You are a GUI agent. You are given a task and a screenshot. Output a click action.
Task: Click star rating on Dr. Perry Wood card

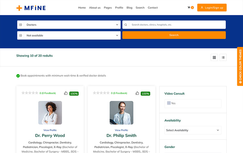coord(30,93)
